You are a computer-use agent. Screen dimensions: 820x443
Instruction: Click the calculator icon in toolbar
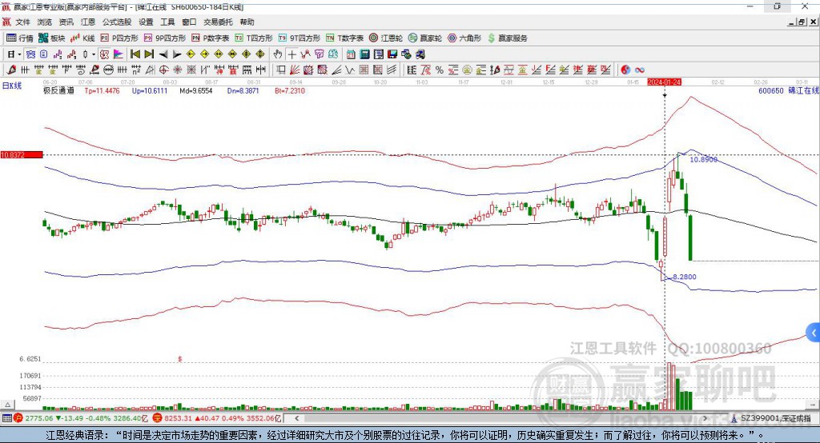coord(364,54)
